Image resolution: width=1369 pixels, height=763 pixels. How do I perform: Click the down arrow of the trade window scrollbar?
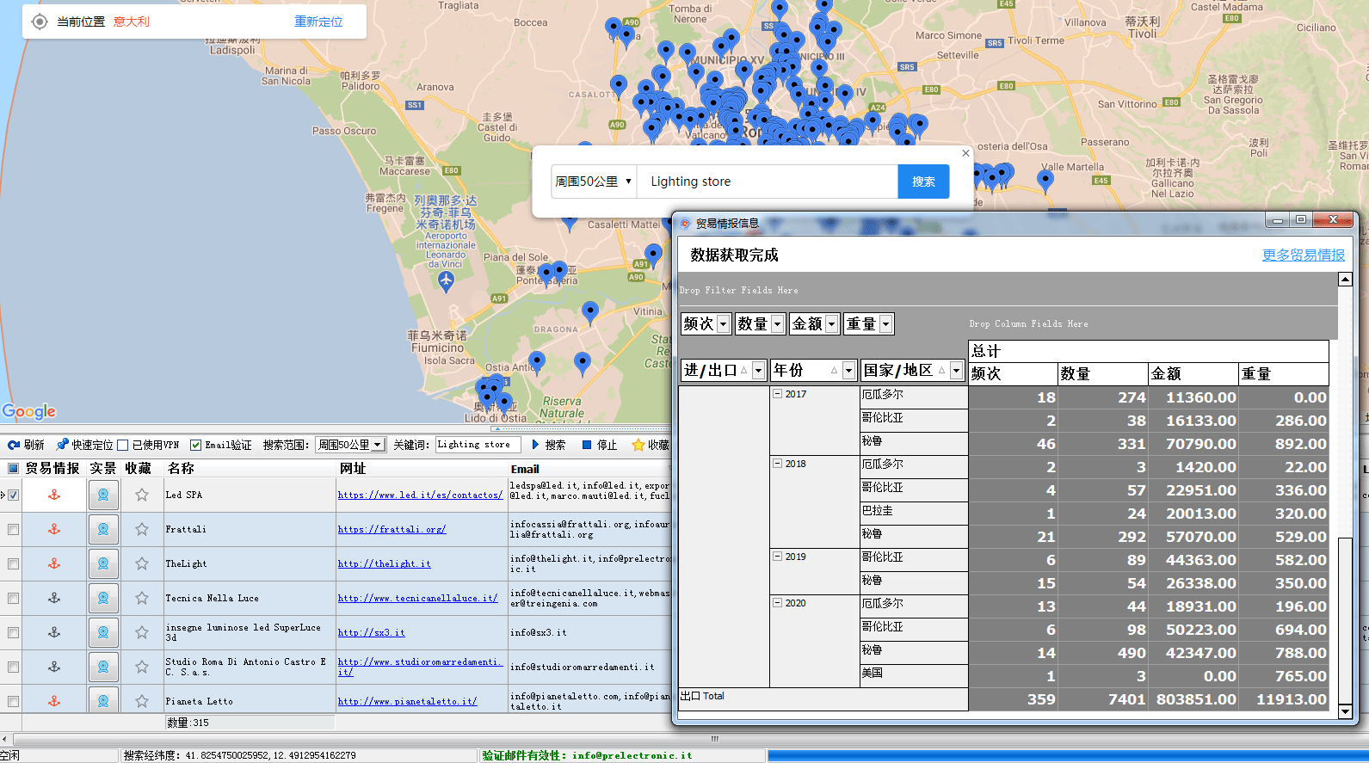1345,711
